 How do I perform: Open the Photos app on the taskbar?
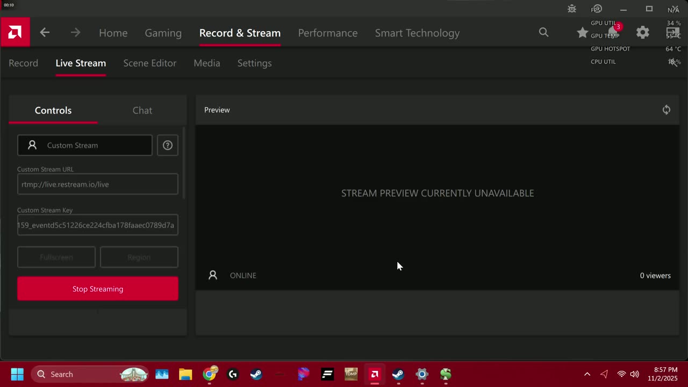click(x=162, y=374)
